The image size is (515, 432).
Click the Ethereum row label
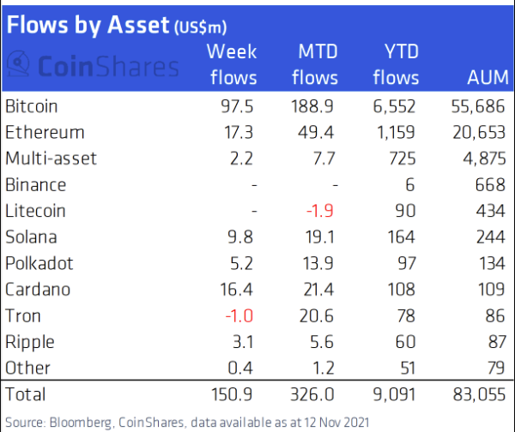pos(45,133)
